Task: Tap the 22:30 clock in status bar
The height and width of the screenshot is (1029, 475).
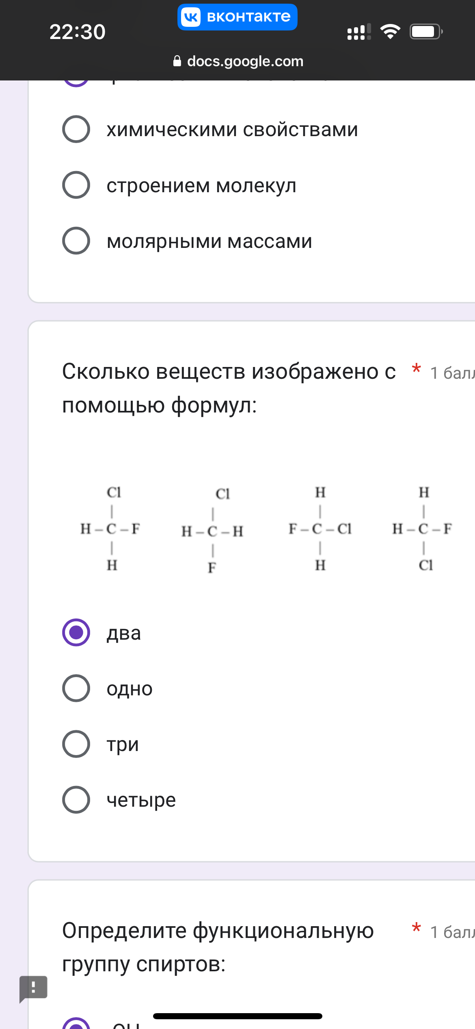Action: [78, 32]
